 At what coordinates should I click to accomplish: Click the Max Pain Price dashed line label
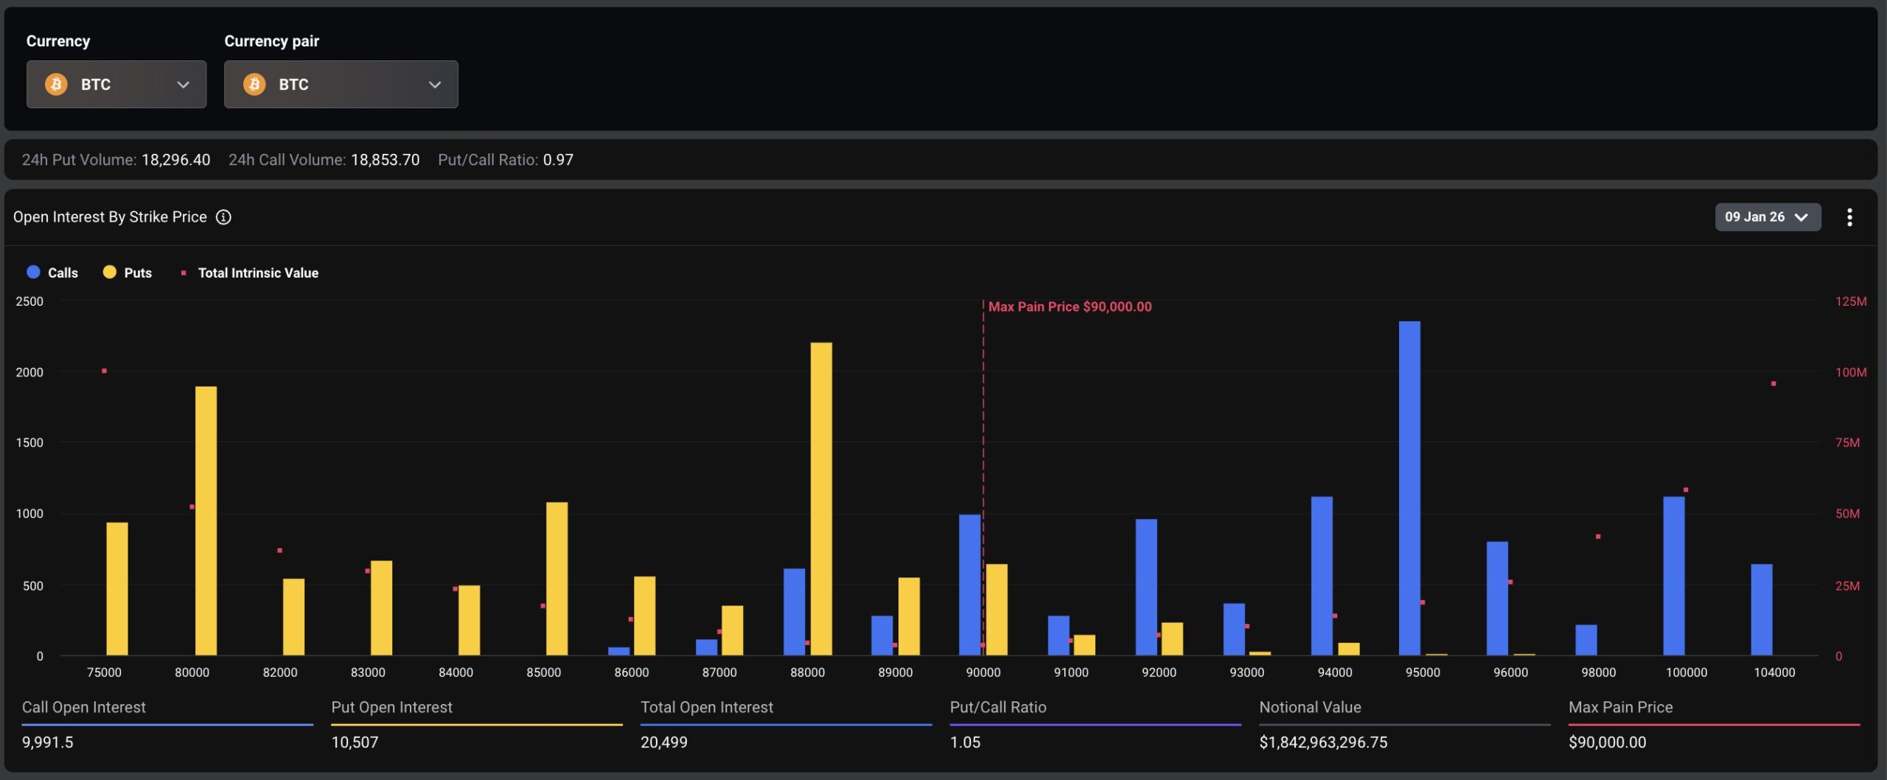pos(1070,306)
